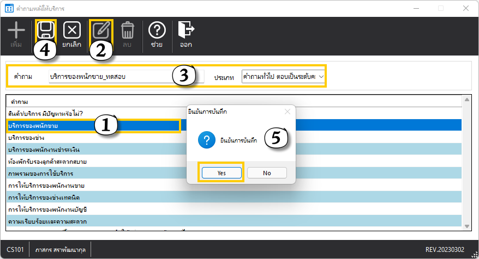This screenshot has width=479, height=259.
Task: Select the row สินค้า/บริการ มีปัญหาหรือไม่?
Action: pyautogui.click(x=93, y=114)
